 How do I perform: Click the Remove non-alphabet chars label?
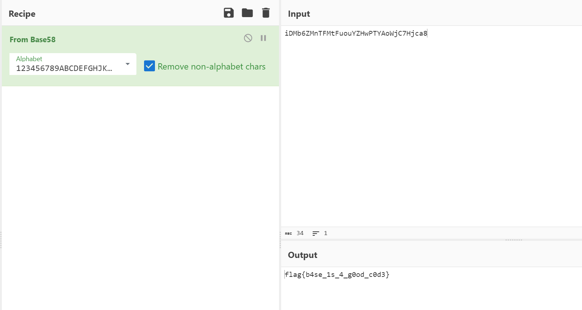pyautogui.click(x=211, y=67)
